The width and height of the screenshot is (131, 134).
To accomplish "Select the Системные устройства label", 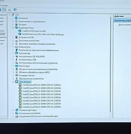I will click(30, 113).
